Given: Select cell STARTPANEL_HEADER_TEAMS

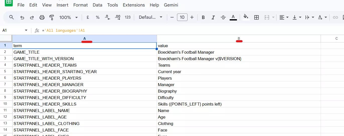Looking at the screenshot, I should (x=84, y=65).
